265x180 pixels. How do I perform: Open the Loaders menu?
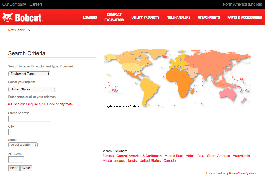[90, 17]
